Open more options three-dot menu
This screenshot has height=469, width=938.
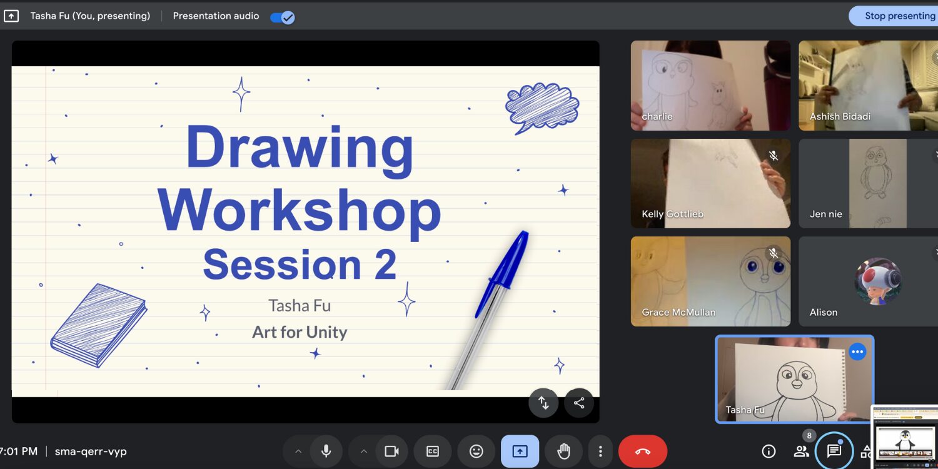[x=600, y=451]
